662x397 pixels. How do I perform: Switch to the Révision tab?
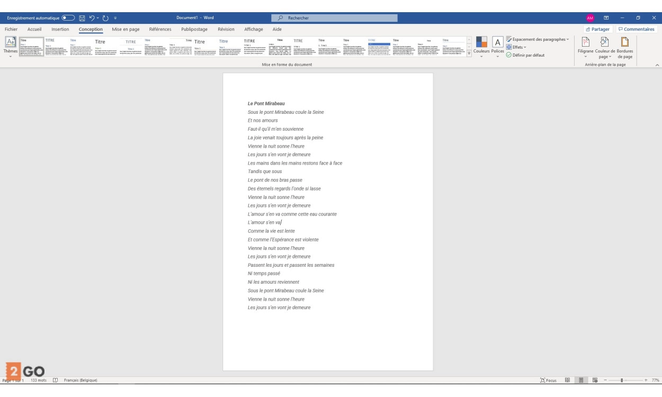coord(226,29)
